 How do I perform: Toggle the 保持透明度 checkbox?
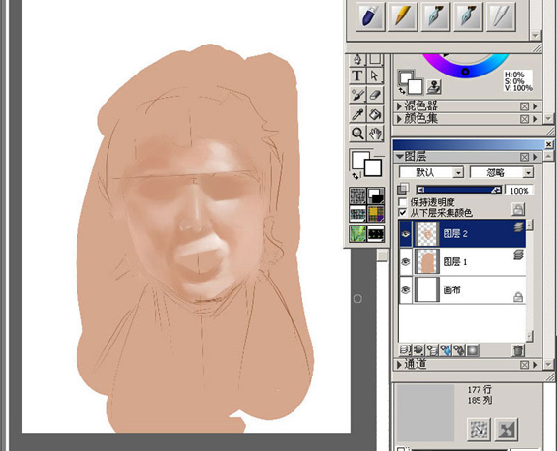pos(402,202)
